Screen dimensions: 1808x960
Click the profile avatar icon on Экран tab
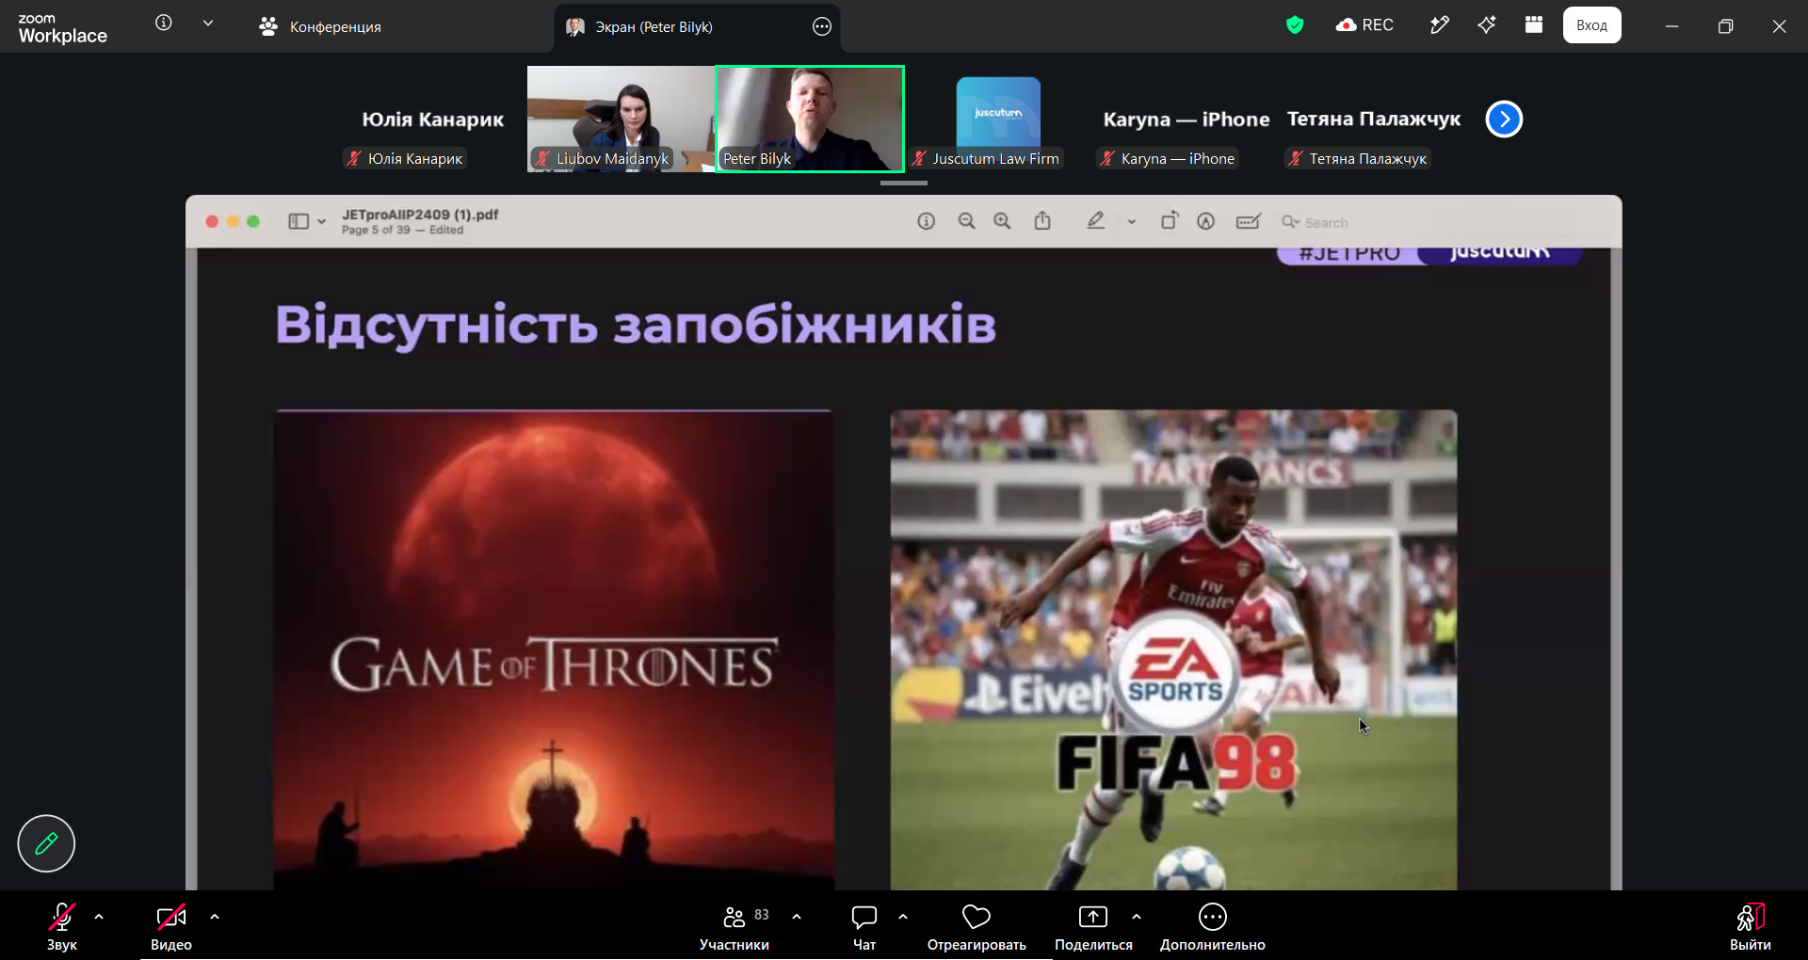tap(575, 26)
